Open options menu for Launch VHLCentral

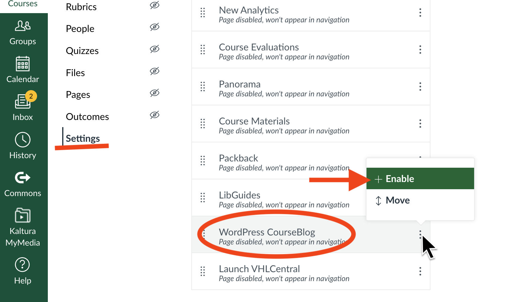tap(420, 271)
